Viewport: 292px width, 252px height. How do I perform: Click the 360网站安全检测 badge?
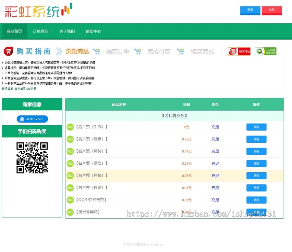[265, 51]
